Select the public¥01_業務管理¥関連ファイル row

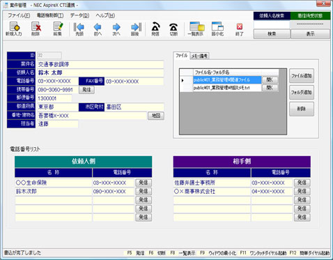pos(227,80)
